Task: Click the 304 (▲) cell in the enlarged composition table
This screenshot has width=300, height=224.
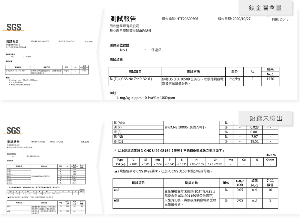Action: click(x=120, y=164)
